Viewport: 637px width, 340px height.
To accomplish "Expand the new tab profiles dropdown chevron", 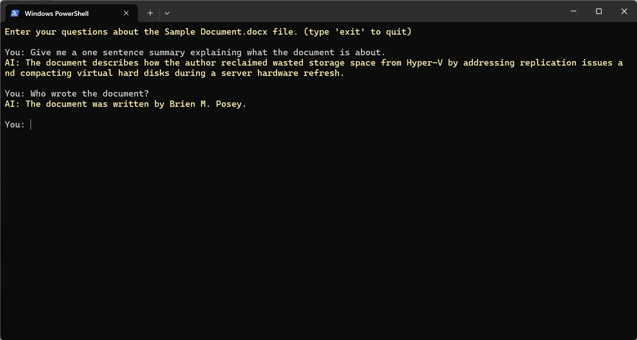I will click(167, 13).
